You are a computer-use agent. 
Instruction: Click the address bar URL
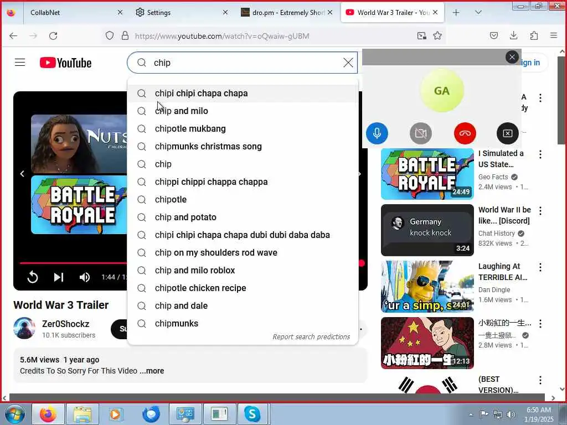coord(222,36)
